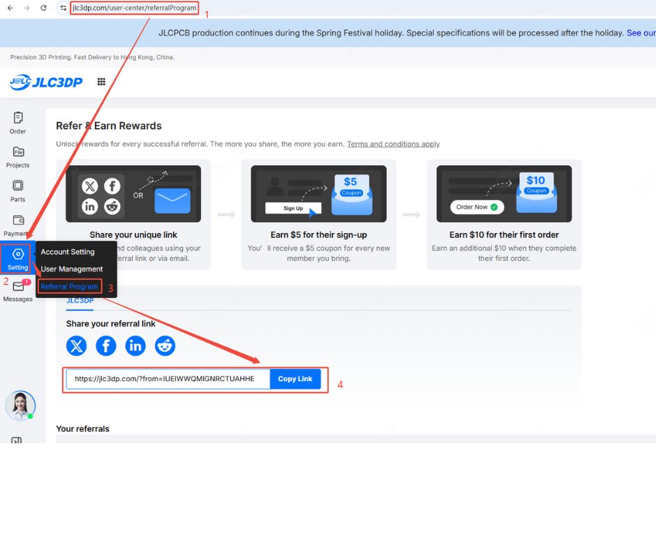Click 'Share your referral link' label
The height and width of the screenshot is (550, 656).
click(x=110, y=324)
